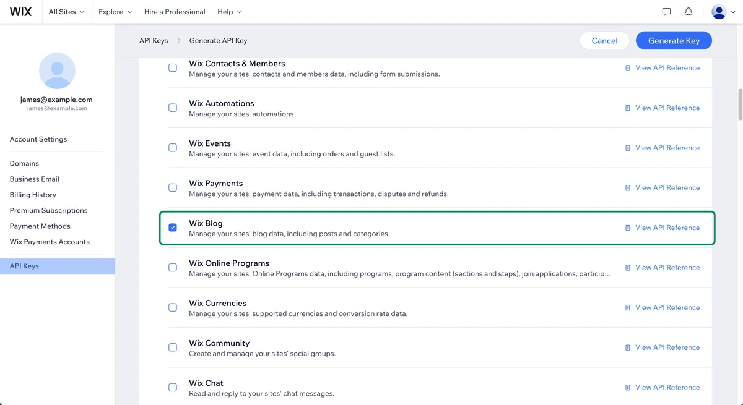This screenshot has width=743, height=405.
Task: View API Reference for Wix Automations
Action: tap(667, 108)
